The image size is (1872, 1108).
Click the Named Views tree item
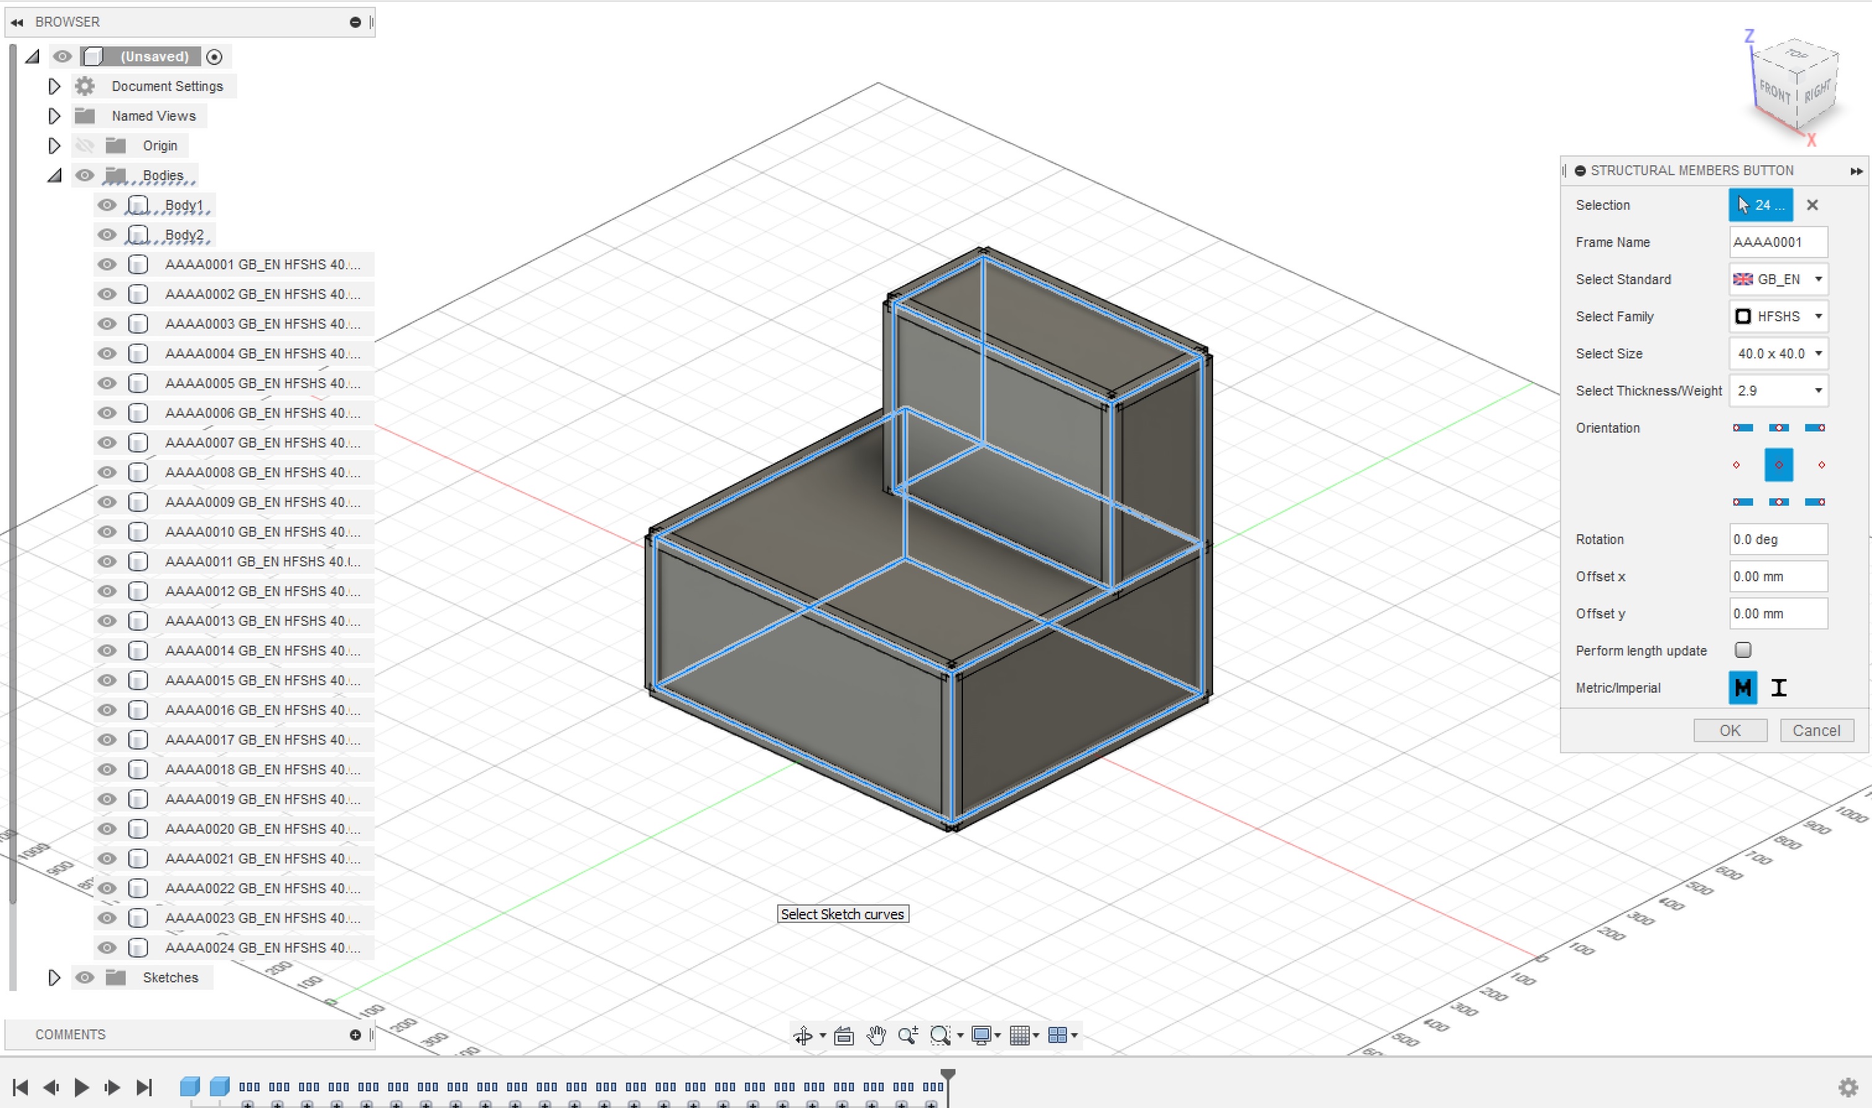point(153,116)
